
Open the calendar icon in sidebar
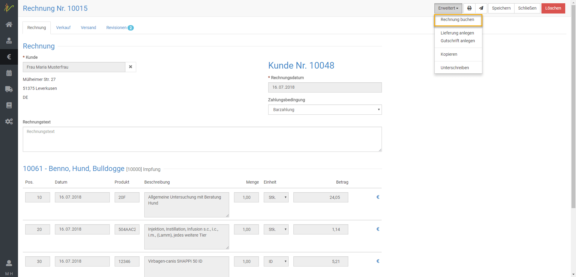[9, 73]
